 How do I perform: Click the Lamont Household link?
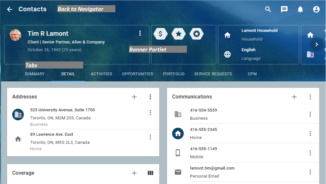[x=260, y=31]
